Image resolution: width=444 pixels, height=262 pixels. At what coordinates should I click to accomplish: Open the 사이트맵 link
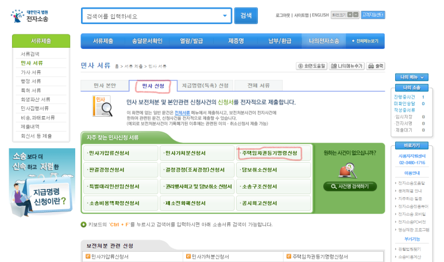click(x=301, y=15)
